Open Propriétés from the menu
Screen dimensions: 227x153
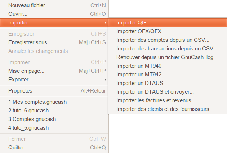pyautogui.click(x=20, y=91)
